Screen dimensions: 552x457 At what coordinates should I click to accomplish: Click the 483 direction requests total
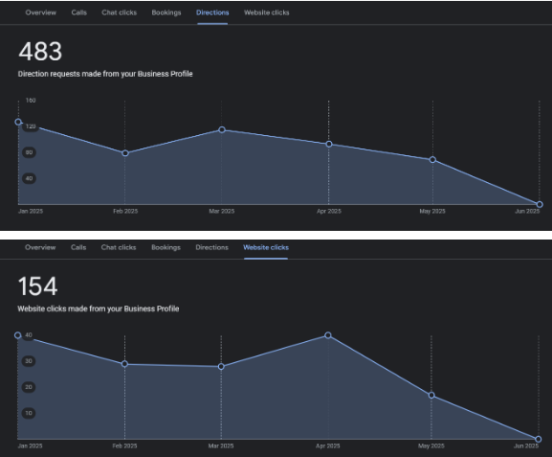(x=40, y=52)
